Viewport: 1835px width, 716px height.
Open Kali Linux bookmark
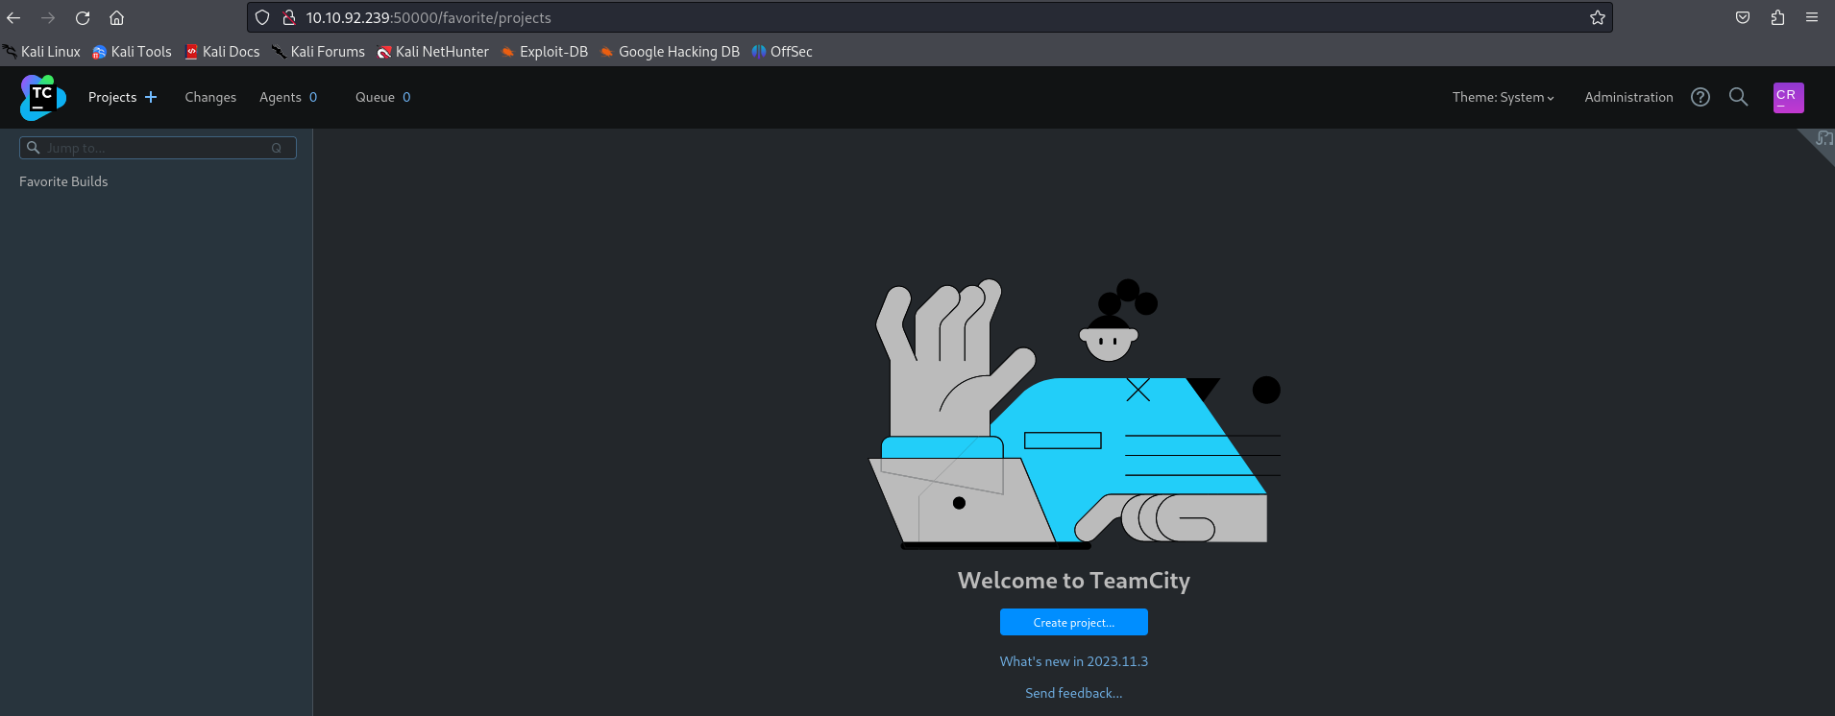click(x=42, y=52)
